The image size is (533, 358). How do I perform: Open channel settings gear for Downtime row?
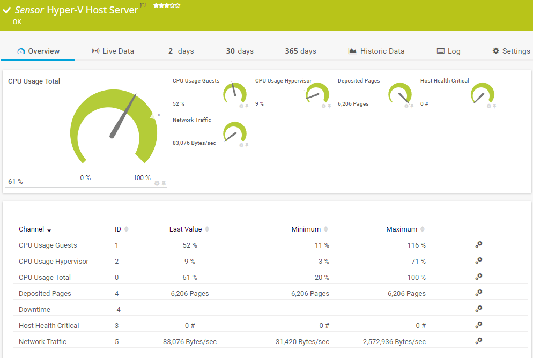(x=478, y=309)
